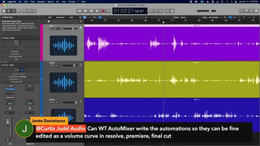Open the Loop Browser
This screenshot has width=260, height=146.
pos(251,11)
